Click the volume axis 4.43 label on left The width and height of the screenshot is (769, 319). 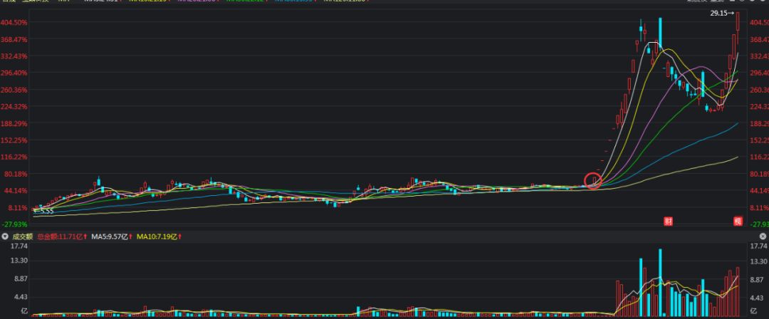tap(21, 297)
